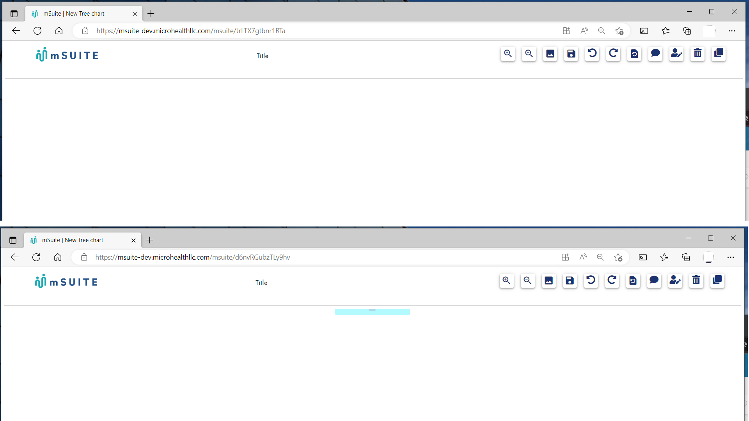Export the tree chart as an image
This screenshot has height=421, width=749.
click(550, 54)
